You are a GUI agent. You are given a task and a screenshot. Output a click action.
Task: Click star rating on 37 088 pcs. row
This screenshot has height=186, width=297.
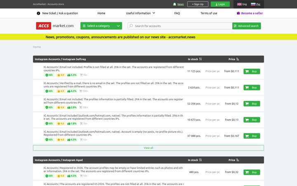coord(61,140)
